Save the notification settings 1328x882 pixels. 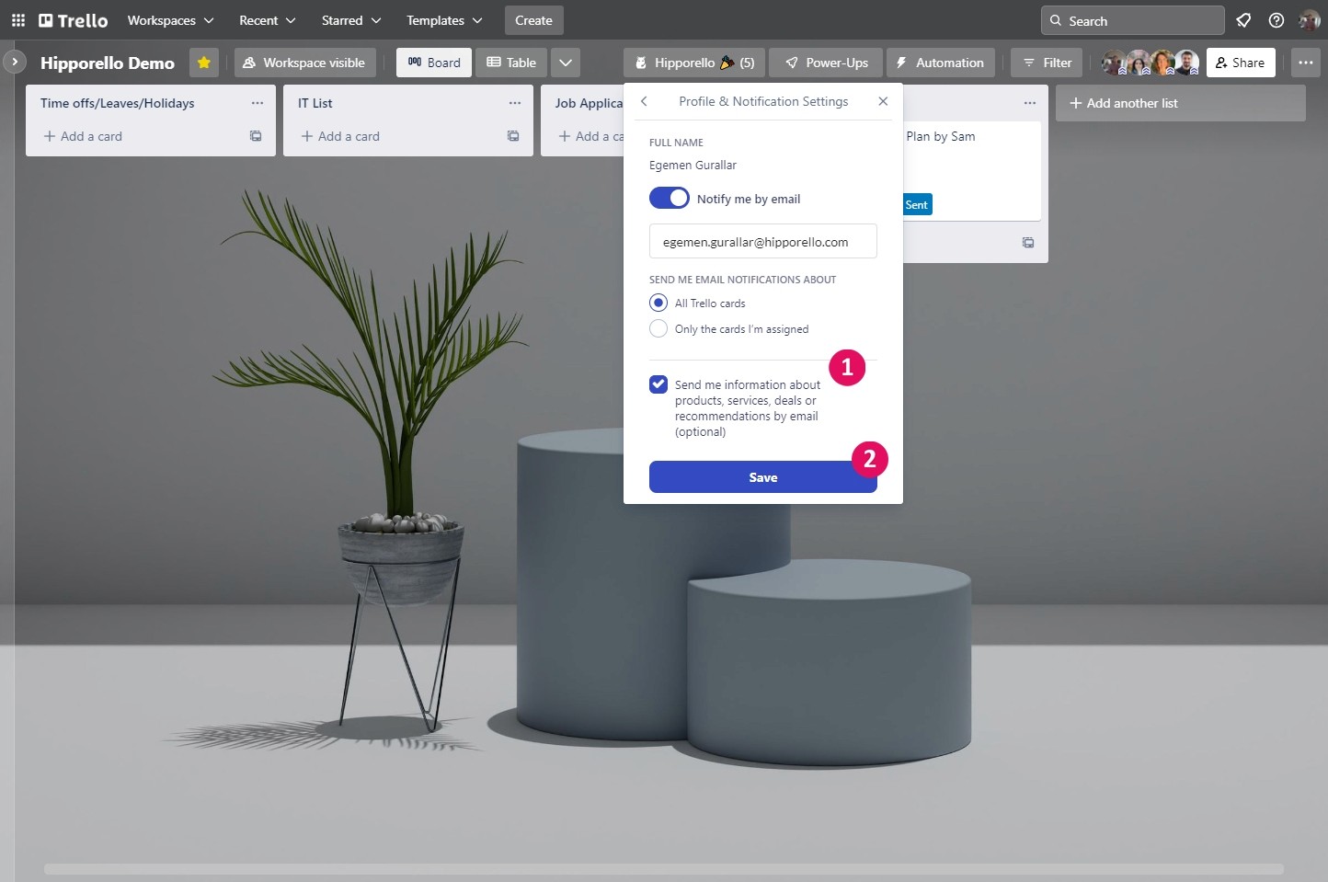click(763, 477)
